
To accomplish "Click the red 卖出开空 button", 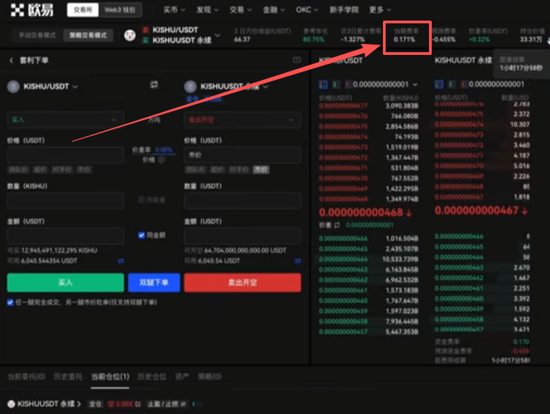I will click(x=243, y=282).
